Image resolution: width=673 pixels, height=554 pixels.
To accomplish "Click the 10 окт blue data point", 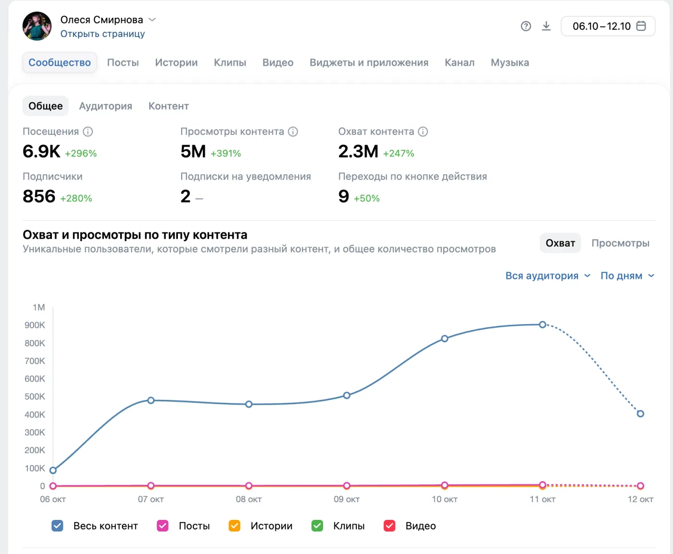I will point(445,338).
